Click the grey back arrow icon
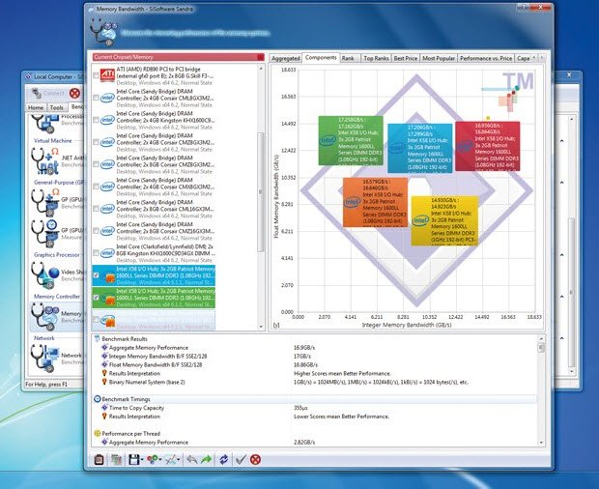 click(x=191, y=459)
